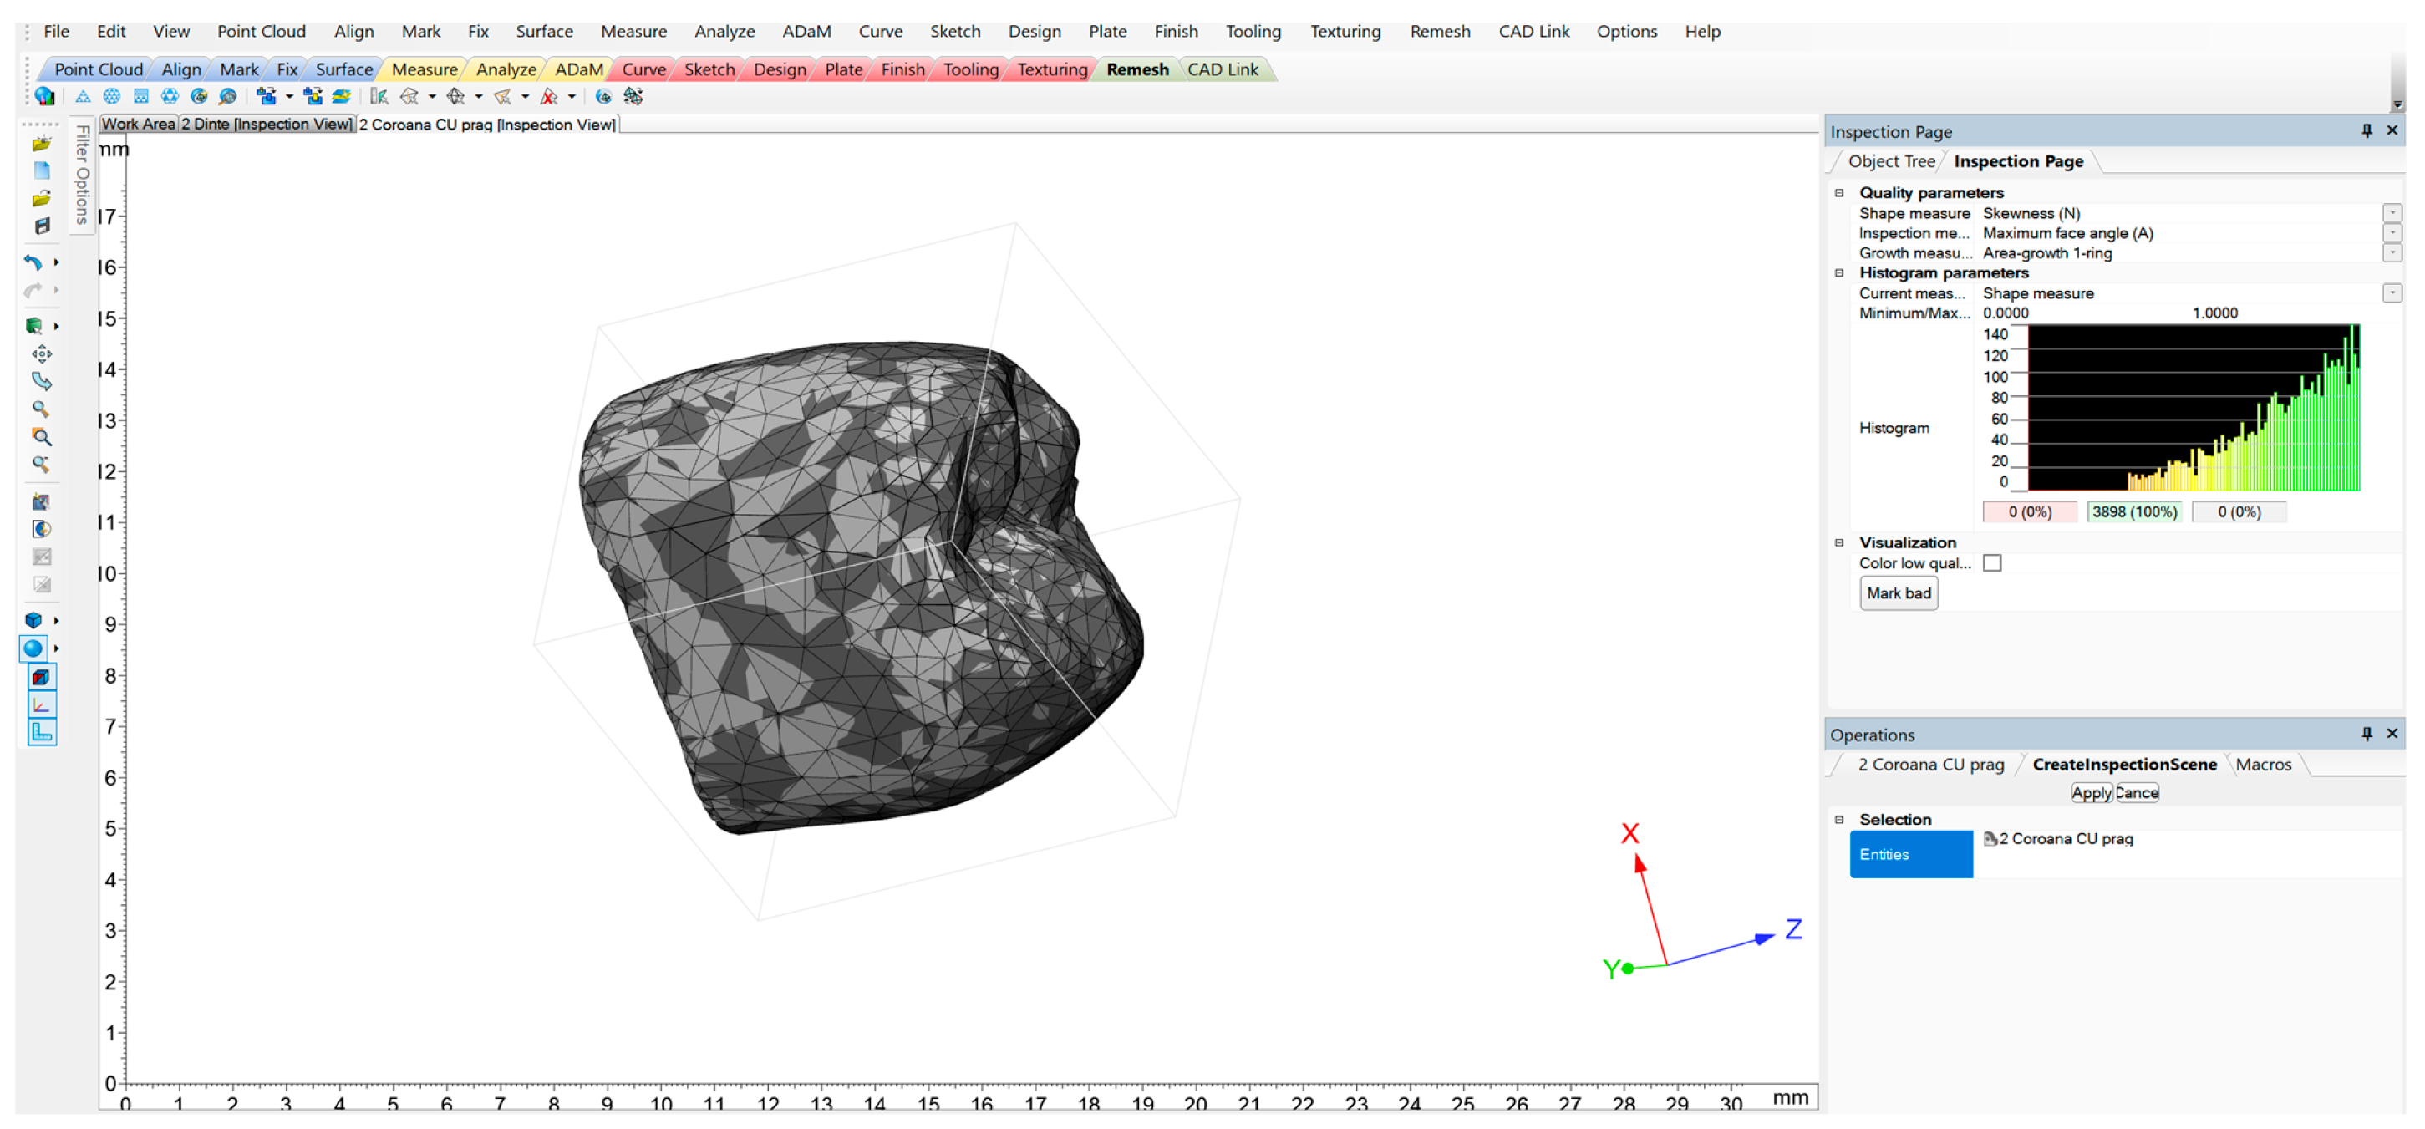2425x1129 pixels.
Task: Click the Cancel button
Action: tap(2137, 793)
